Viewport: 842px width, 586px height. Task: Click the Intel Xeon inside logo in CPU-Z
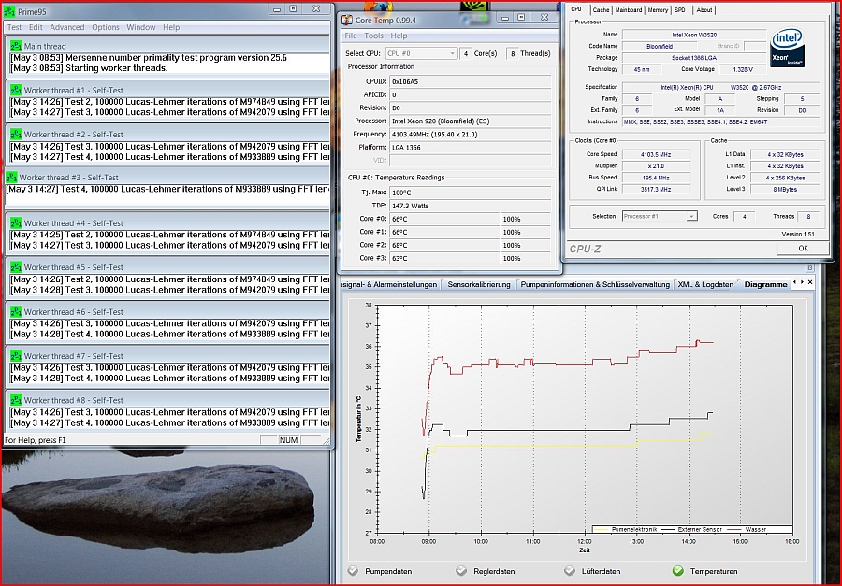pyautogui.click(x=787, y=48)
